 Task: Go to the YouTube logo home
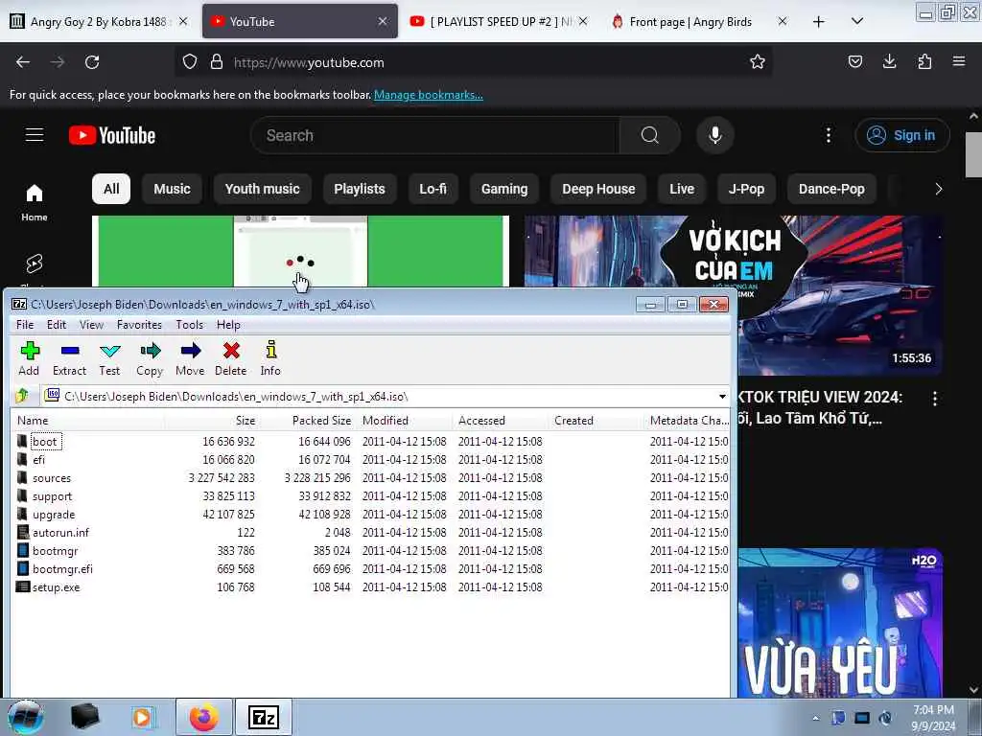tap(112, 135)
